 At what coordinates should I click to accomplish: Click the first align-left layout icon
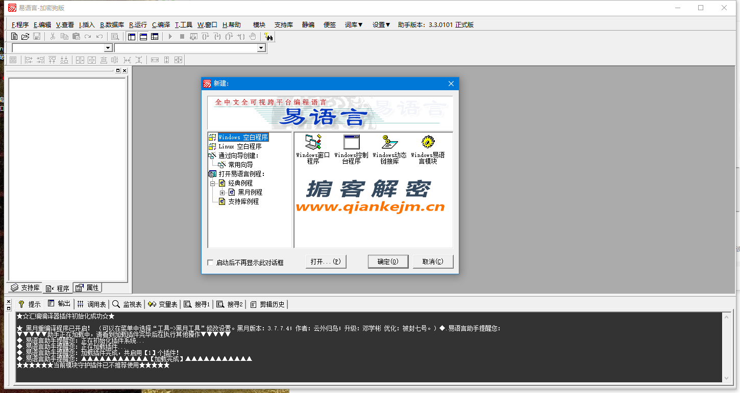(x=29, y=60)
